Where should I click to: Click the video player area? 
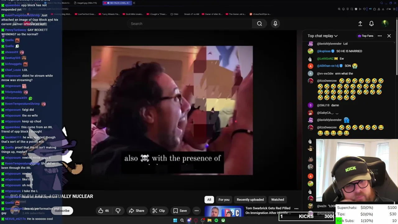(172, 110)
